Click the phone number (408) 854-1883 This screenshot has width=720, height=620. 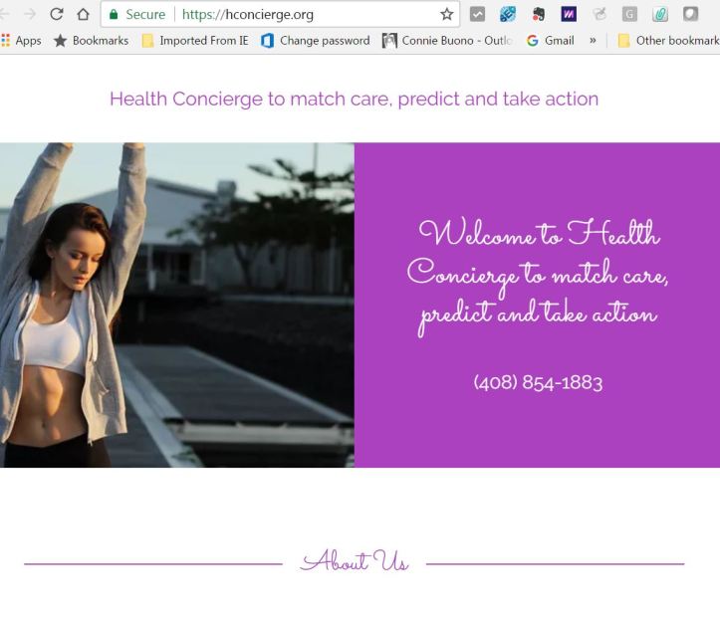click(538, 382)
